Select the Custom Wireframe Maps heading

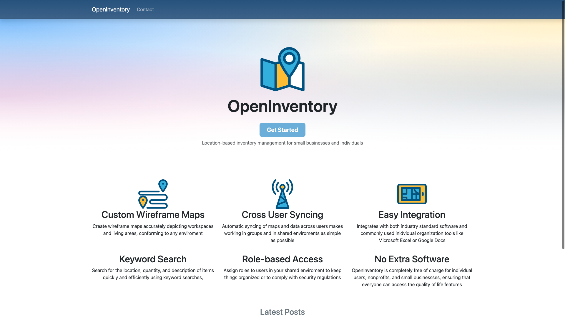153,215
